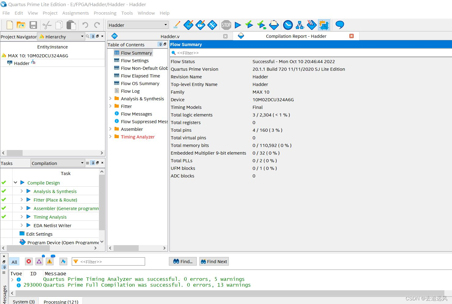452x304 pixels.
Task: Click Edit Settings in Tasks
Action: (39, 234)
